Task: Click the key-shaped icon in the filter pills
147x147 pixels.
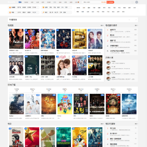Action: [x=43, y=12]
